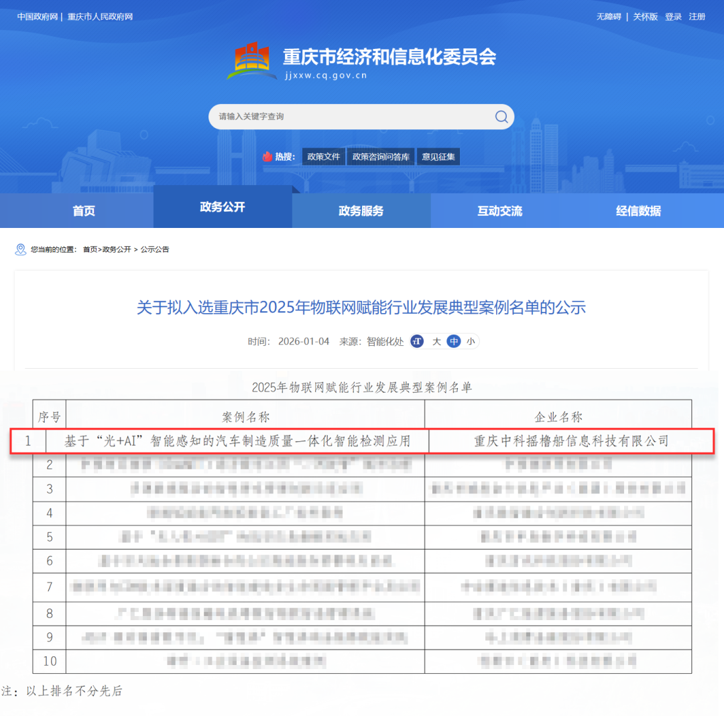
Task: Click the 登录 link in header
Action: 673,17
